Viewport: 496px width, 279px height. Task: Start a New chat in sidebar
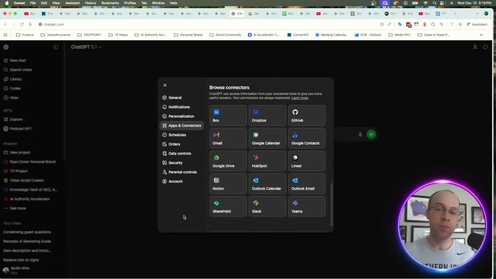tap(15, 60)
